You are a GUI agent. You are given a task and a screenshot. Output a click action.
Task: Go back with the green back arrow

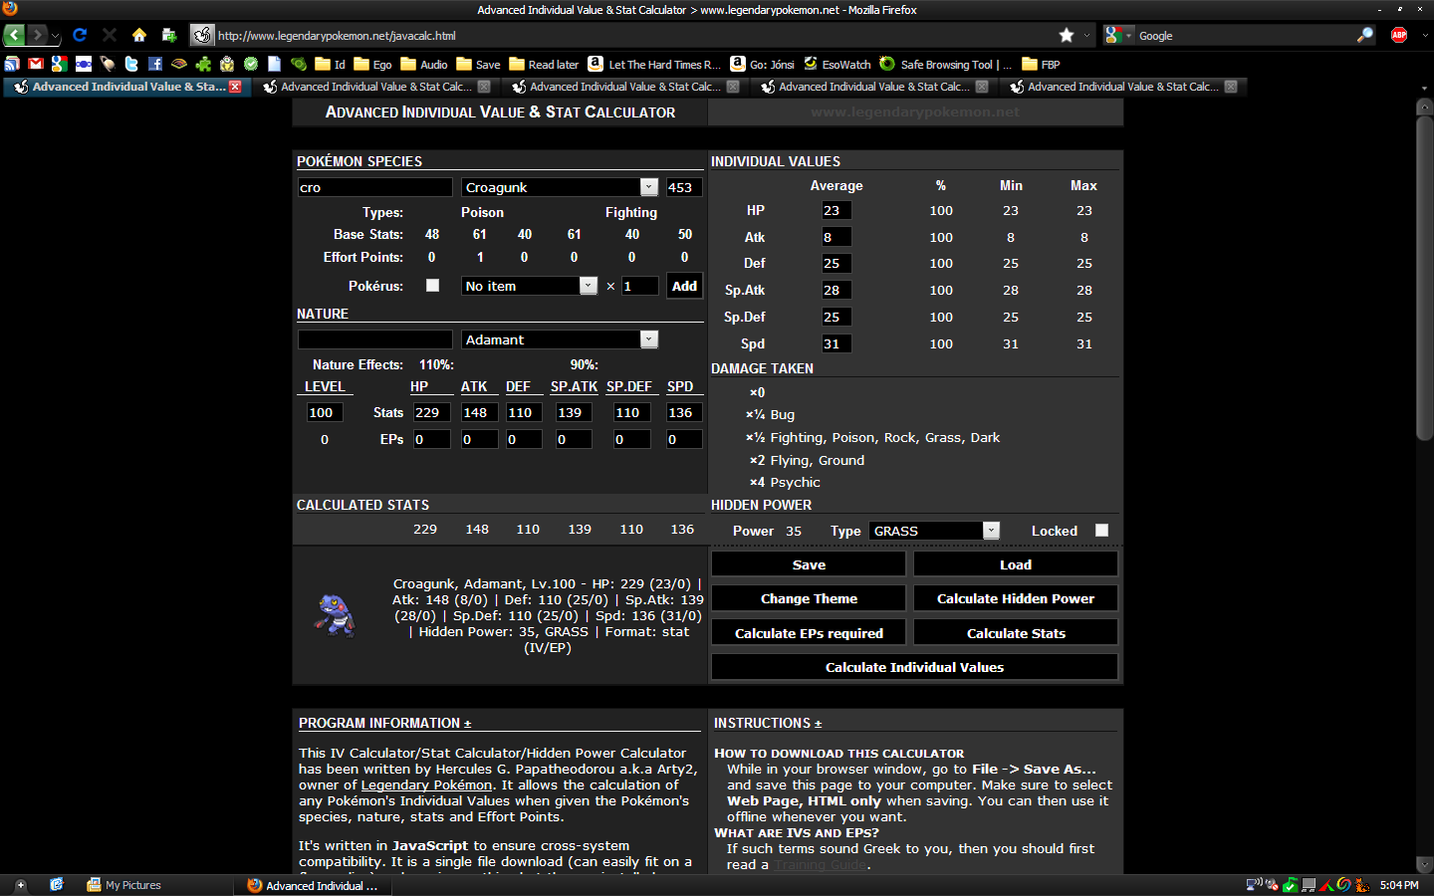[x=14, y=35]
